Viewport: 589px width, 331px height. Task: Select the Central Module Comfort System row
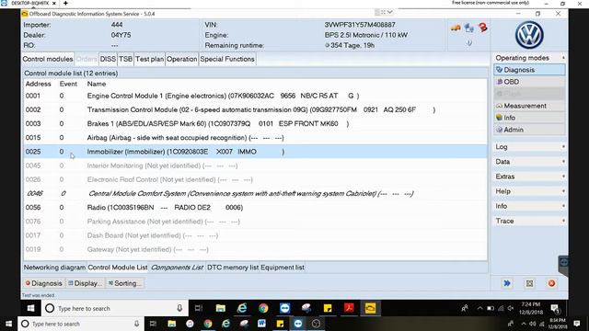coord(256,193)
